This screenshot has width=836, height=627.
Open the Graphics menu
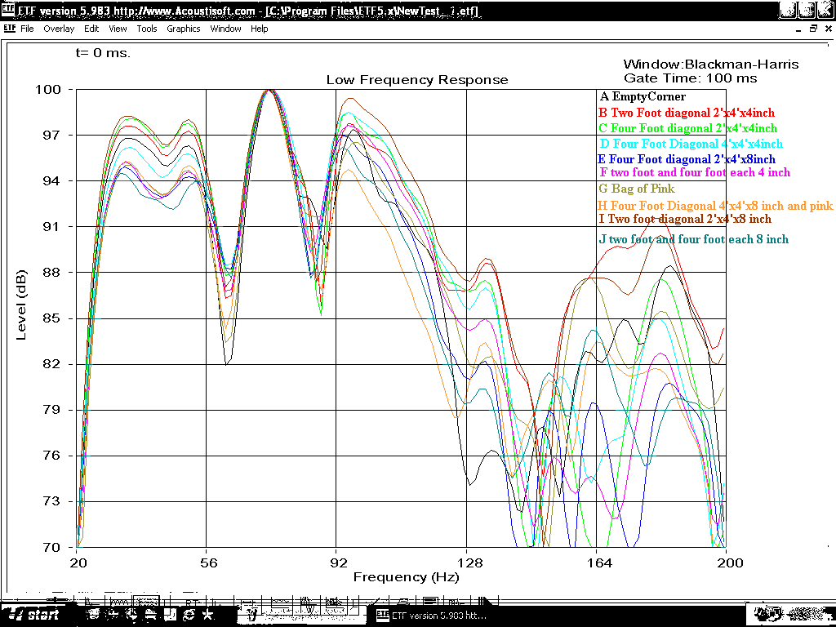point(183,29)
